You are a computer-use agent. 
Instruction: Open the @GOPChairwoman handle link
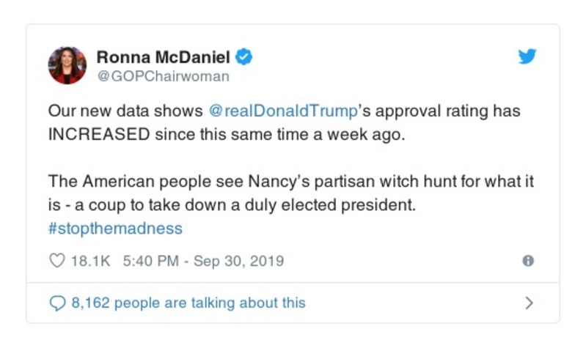pos(163,76)
